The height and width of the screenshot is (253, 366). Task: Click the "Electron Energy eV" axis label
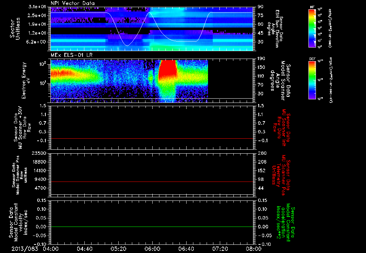point(26,80)
